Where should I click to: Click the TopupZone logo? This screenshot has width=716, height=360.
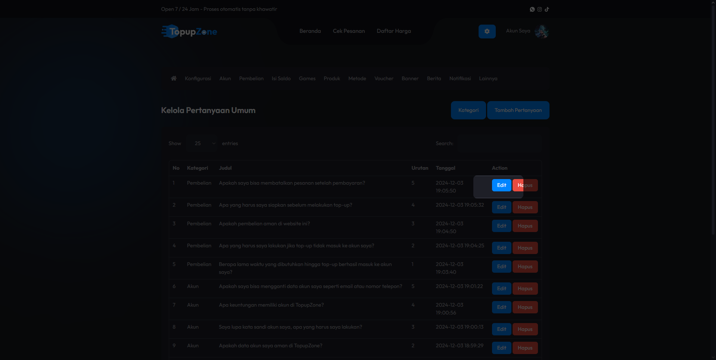pyautogui.click(x=189, y=31)
